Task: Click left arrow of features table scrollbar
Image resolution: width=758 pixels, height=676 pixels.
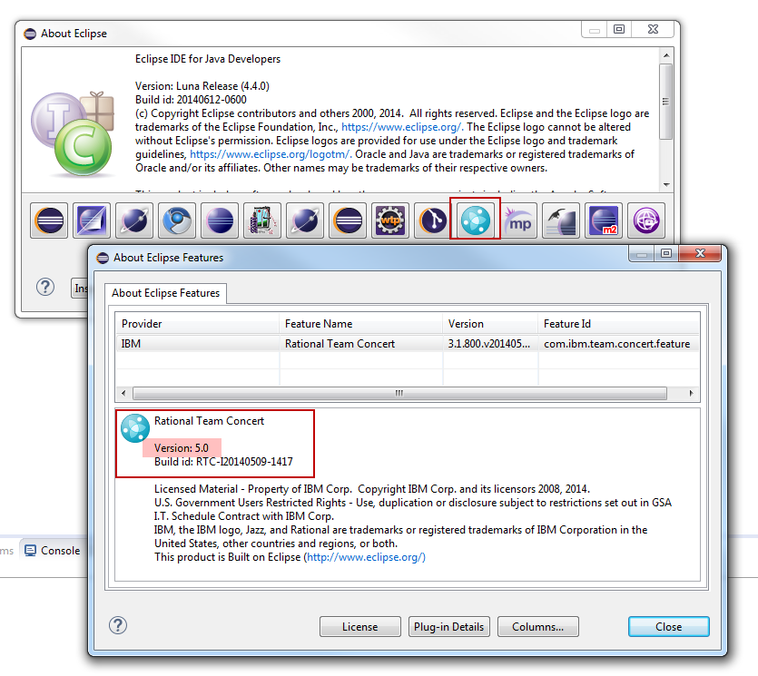Action: coord(123,393)
